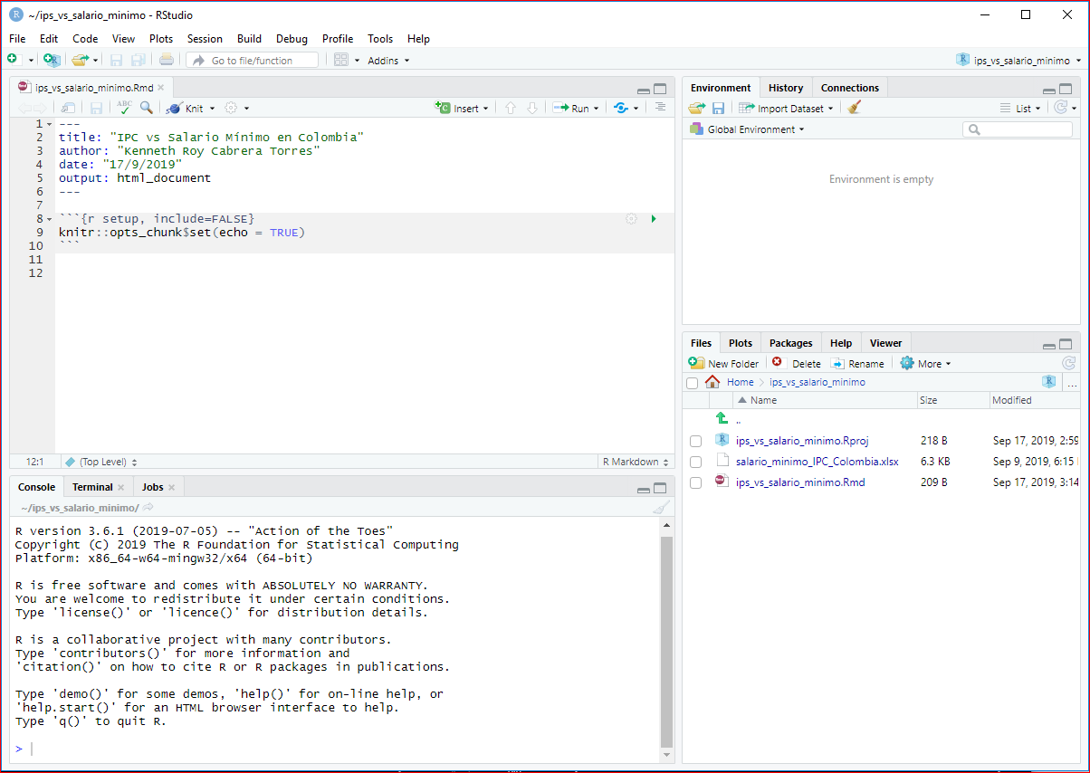Open the Run dropdown arrow
Image resolution: width=1090 pixels, height=773 pixels.
point(597,109)
